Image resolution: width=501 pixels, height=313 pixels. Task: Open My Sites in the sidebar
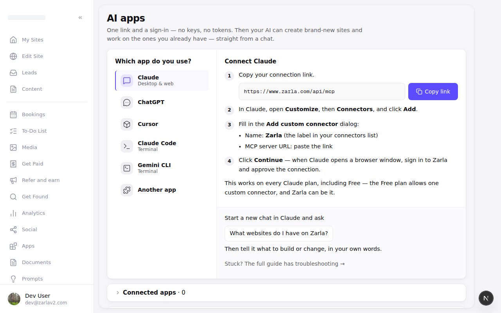[47, 40]
